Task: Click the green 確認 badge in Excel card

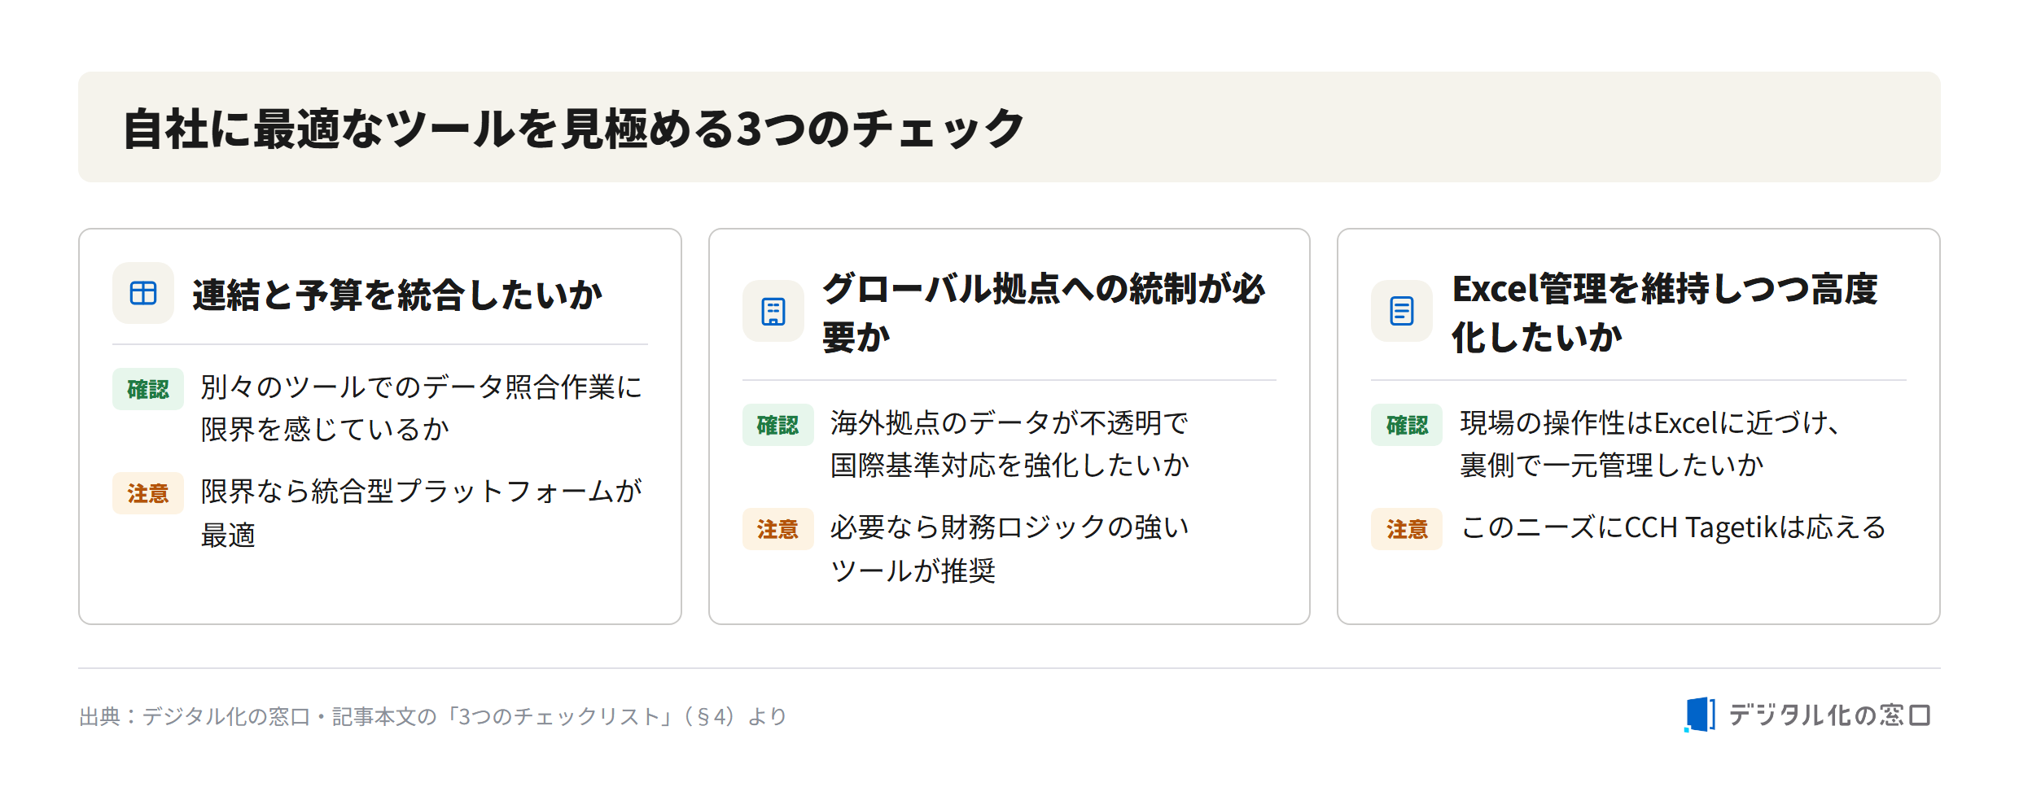Action: [1407, 425]
